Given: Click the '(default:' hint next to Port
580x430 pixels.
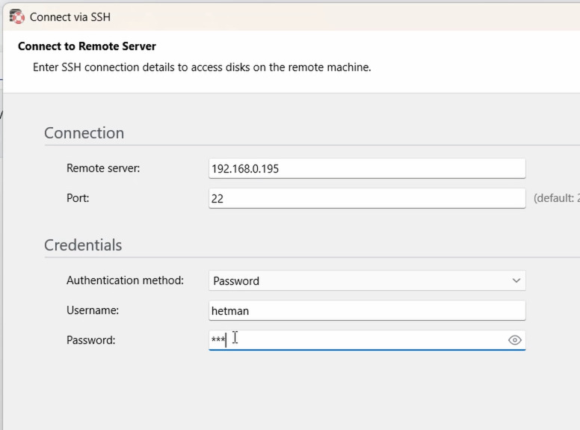Looking at the screenshot, I should point(556,198).
